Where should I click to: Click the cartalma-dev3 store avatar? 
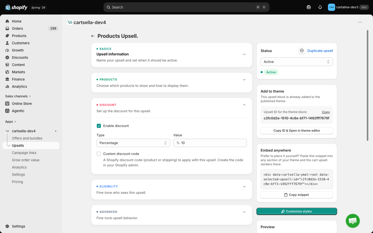pyautogui.click(x=331, y=7)
